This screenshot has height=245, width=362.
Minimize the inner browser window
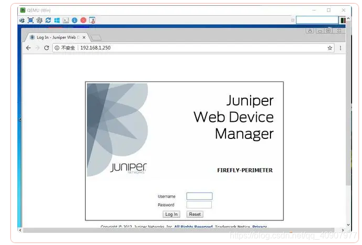coord(320,30)
